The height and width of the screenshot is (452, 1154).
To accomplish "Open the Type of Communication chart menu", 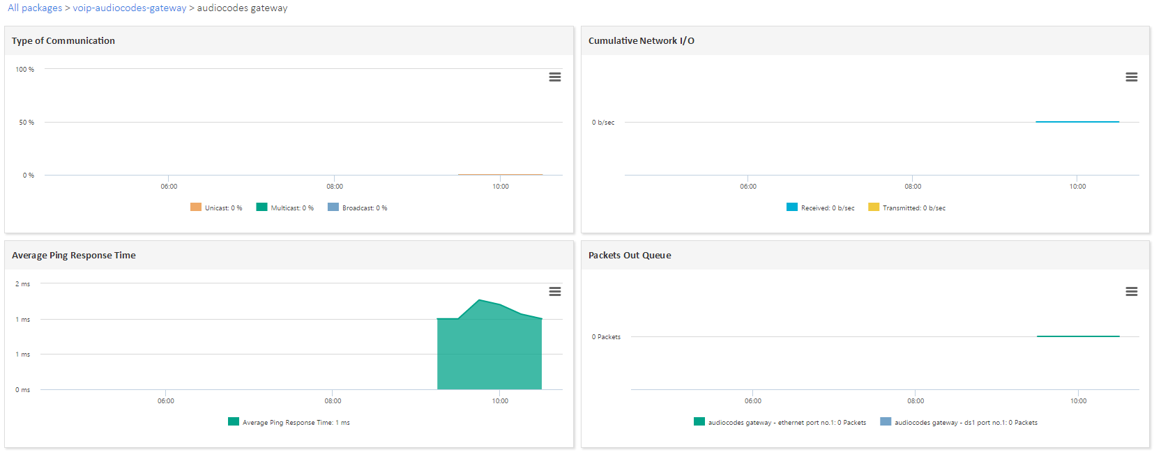I will coord(554,77).
